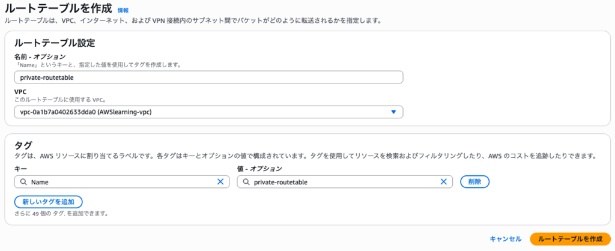This screenshot has height=251, width=615.
Task: Focus the tag キー input containing Name
Action: [120, 182]
